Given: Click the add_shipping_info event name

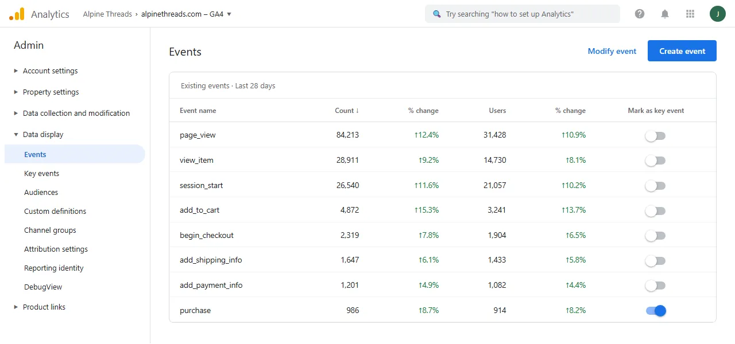Looking at the screenshot, I should point(211,260).
